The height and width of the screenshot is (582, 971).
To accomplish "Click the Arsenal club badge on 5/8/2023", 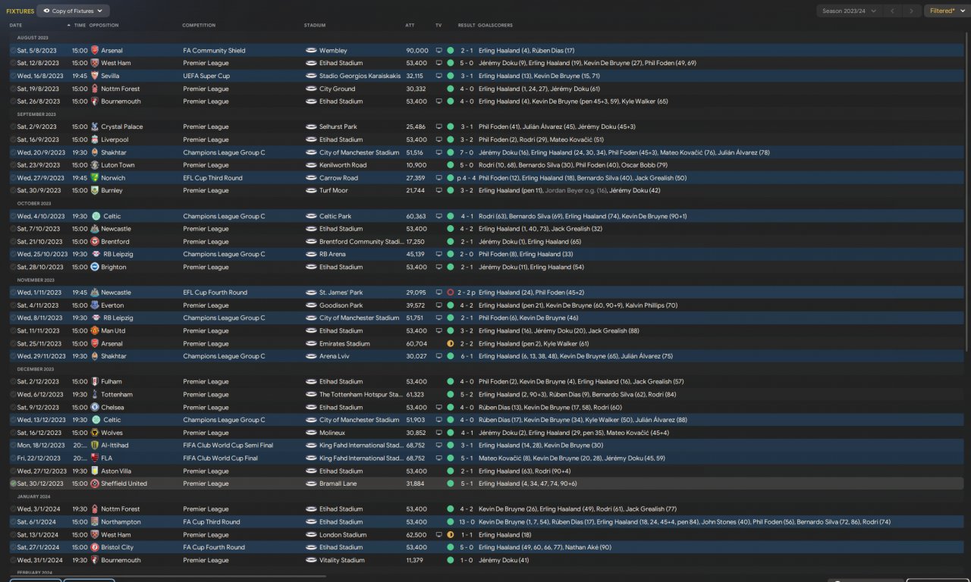I will coord(95,51).
